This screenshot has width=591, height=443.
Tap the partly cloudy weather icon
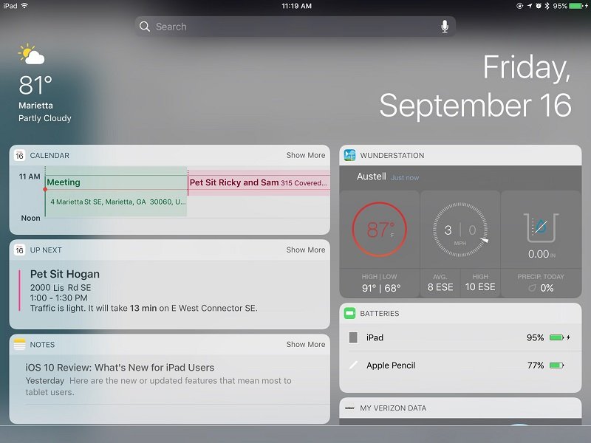(x=31, y=55)
